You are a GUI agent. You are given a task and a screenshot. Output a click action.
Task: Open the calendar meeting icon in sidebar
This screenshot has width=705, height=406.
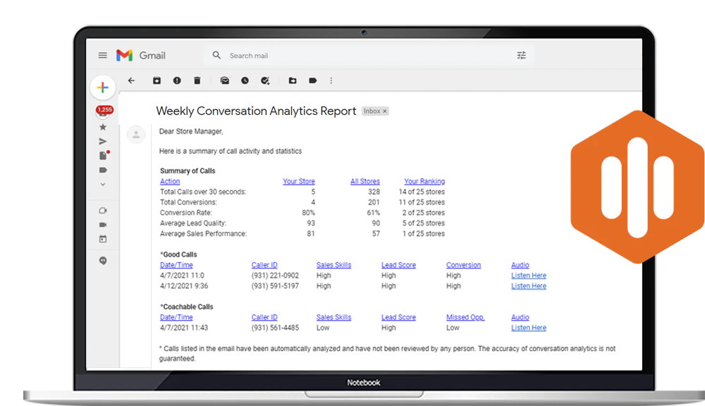tap(103, 239)
